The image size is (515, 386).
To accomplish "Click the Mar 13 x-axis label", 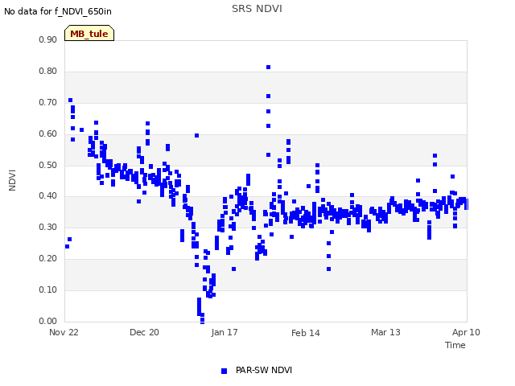I will (385, 332).
